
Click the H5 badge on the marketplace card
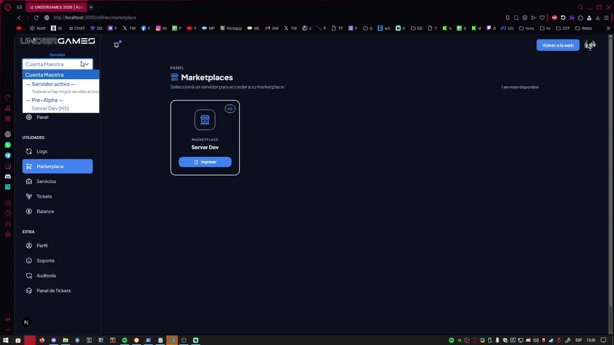point(230,109)
